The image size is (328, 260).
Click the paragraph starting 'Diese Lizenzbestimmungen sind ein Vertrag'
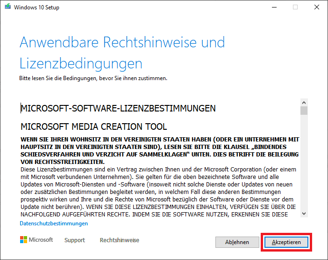[159, 192]
